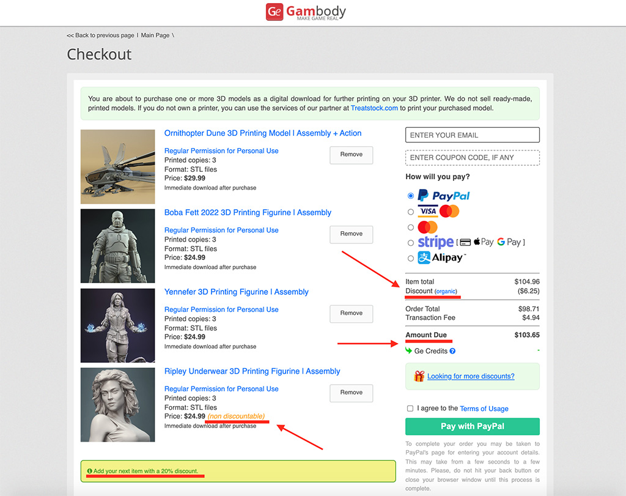Select the Alipay radio button
The image size is (626, 496).
point(410,258)
